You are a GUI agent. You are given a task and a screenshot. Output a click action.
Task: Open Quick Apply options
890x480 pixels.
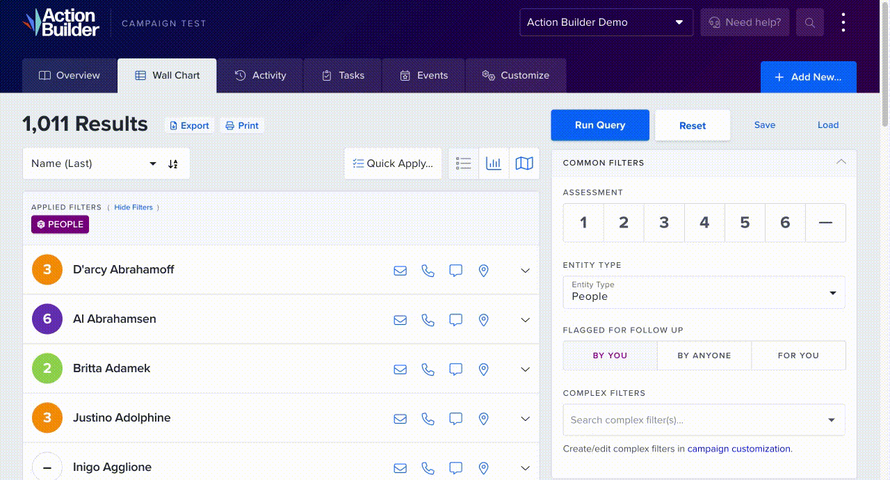tap(393, 163)
